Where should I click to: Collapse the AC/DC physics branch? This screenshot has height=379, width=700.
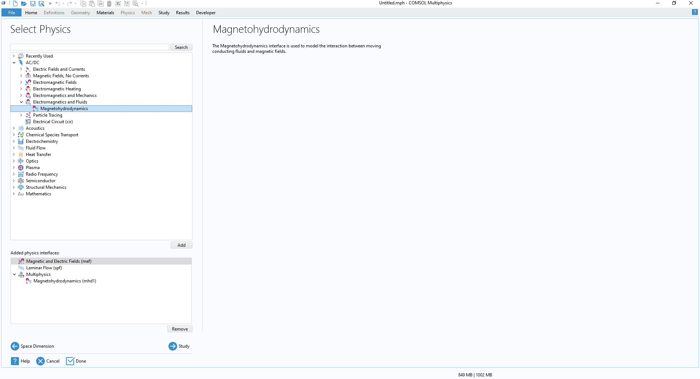pyautogui.click(x=14, y=62)
